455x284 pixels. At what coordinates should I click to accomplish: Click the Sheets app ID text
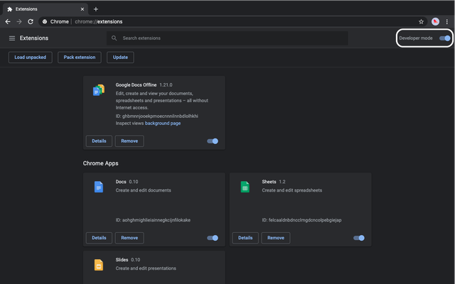pos(301,220)
